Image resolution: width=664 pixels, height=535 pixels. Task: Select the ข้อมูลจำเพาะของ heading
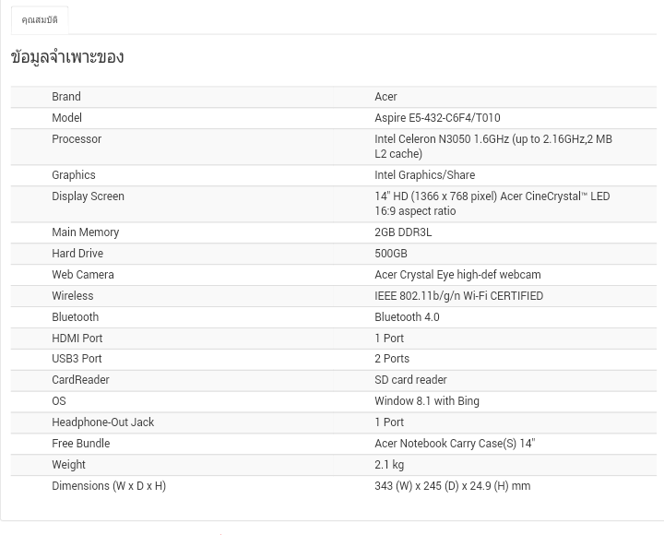(x=67, y=57)
